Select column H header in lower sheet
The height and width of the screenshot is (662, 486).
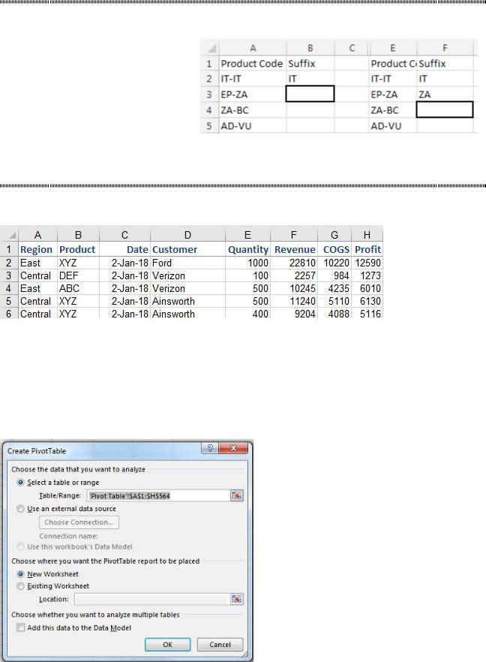[367, 235]
